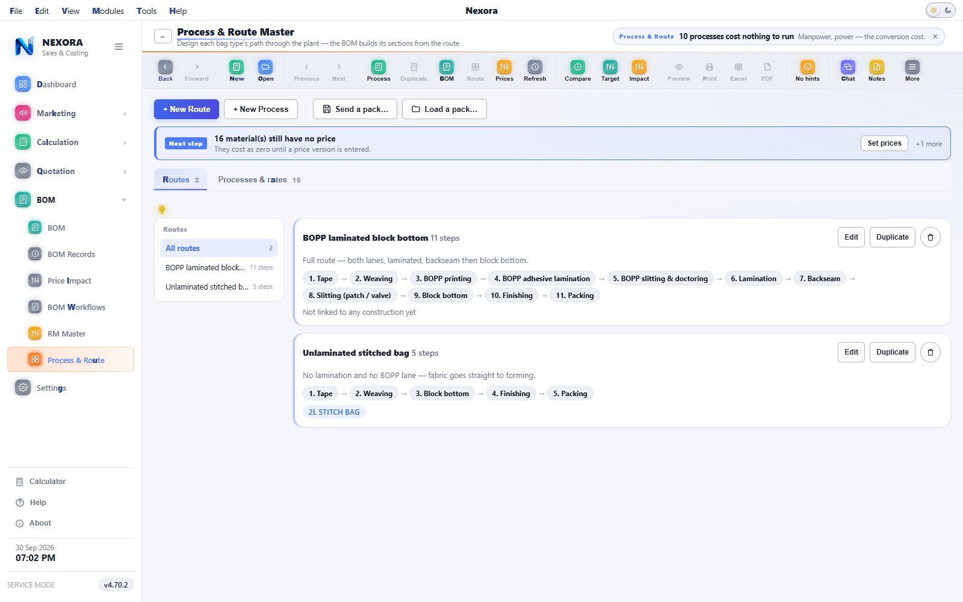This screenshot has height=602, width=963.
Task: Click the + New Process button
Action: pos(261,109)
